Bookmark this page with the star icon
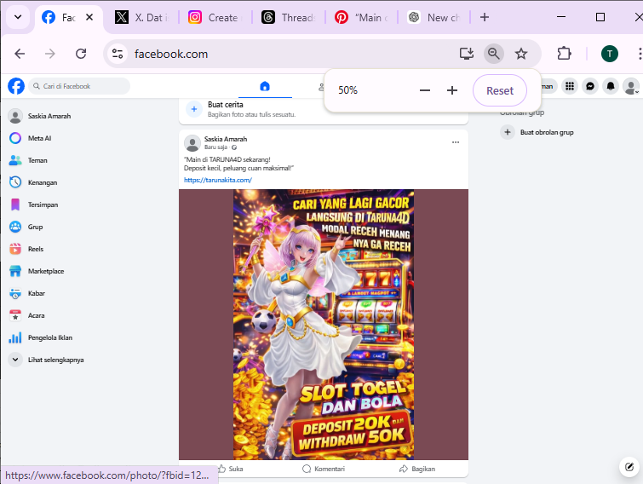Viewport: 643px width, 484px height. click(521, 54)
